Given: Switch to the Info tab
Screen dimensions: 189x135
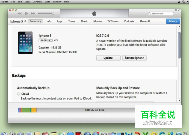Looking at the screenshot, I should [49, 21].
